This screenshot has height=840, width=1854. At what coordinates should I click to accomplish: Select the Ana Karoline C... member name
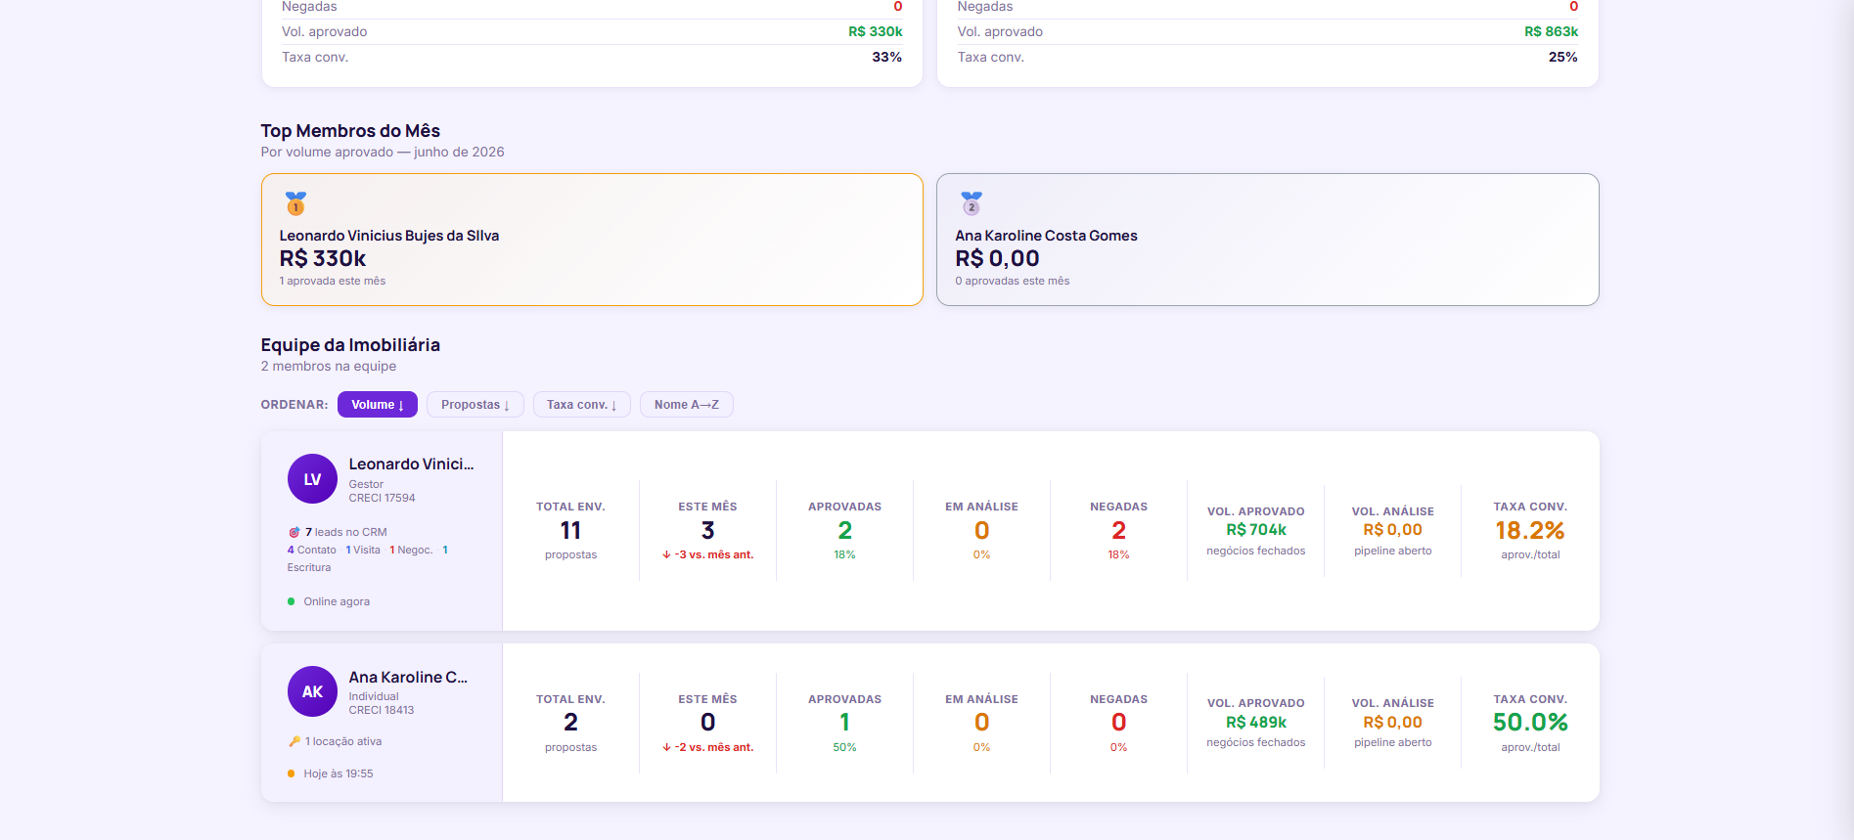click(408, 677)
